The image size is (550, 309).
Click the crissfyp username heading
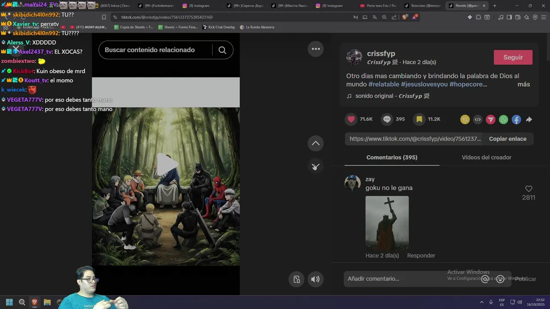click(381, 54)
